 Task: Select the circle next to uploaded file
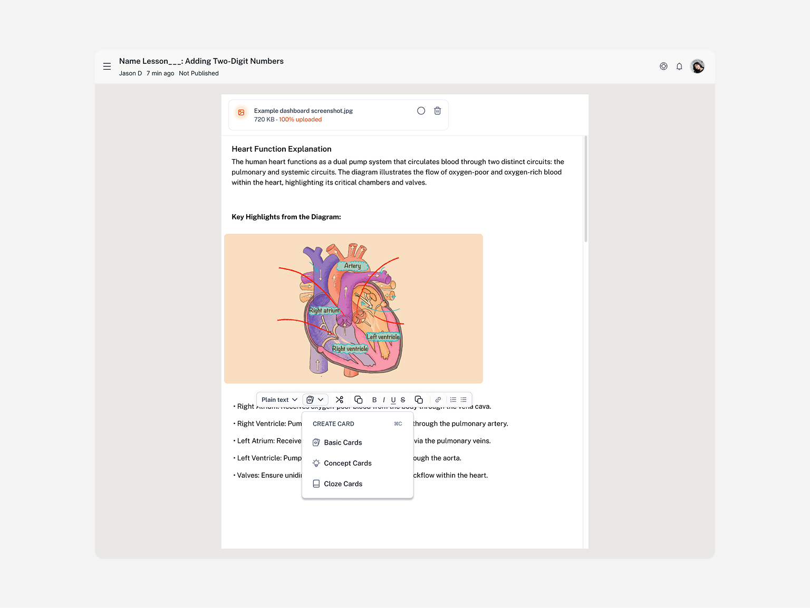click(421, 111)
